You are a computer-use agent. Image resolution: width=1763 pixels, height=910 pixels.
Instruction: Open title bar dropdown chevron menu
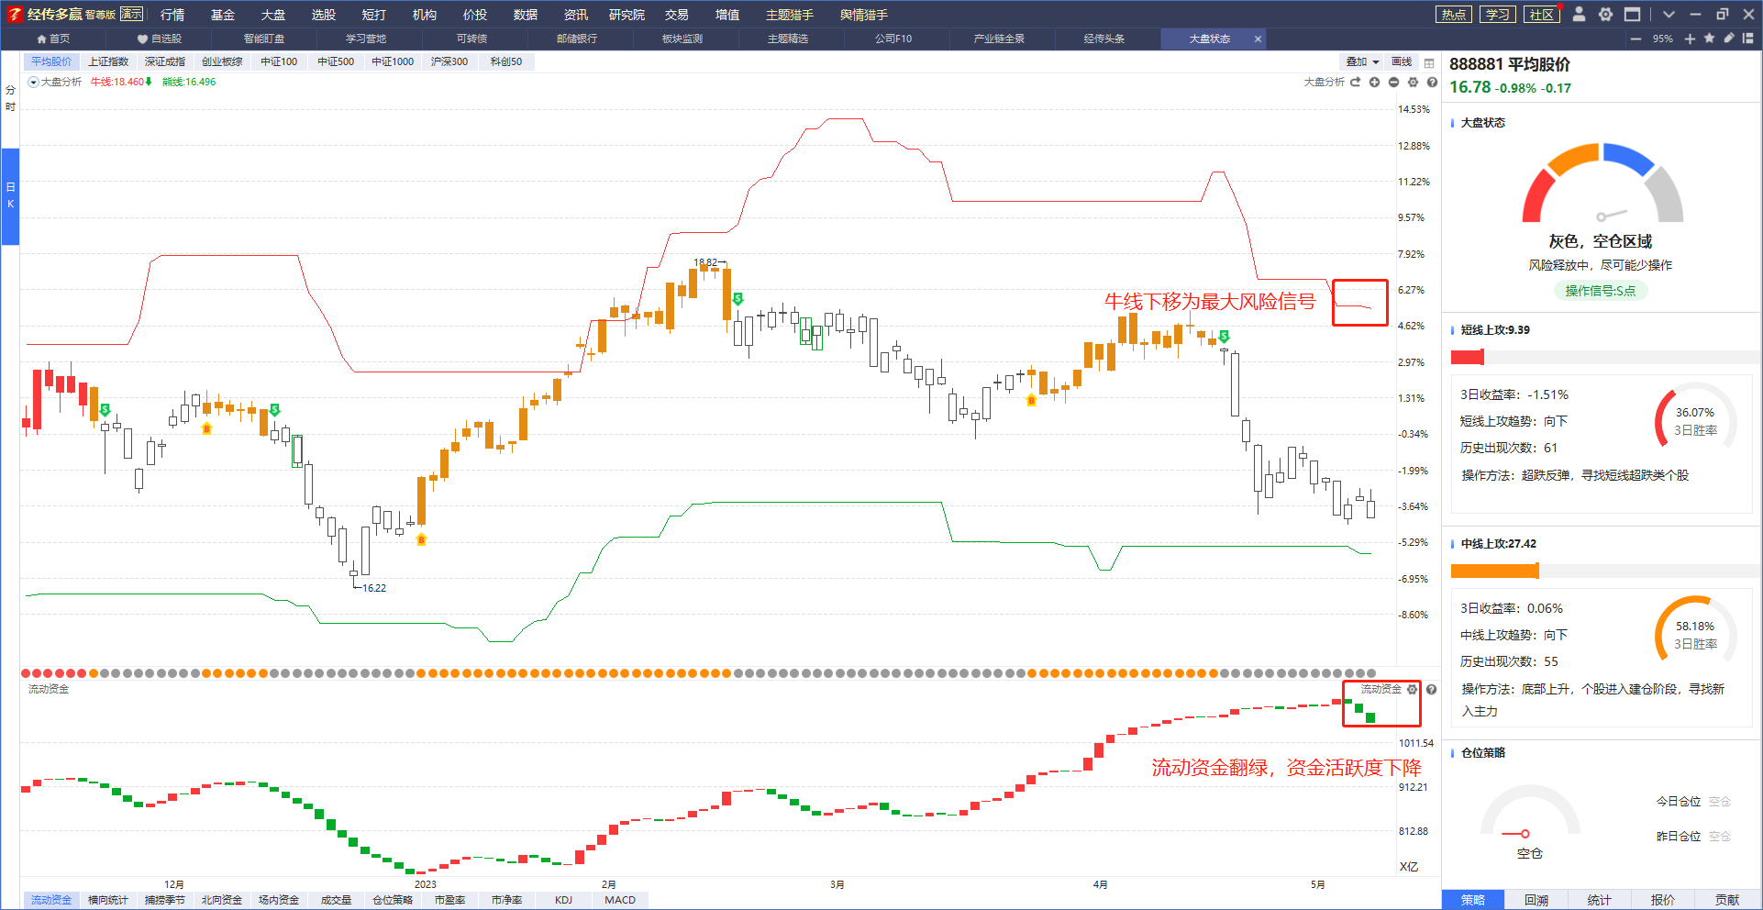[x=1669, y=14]
